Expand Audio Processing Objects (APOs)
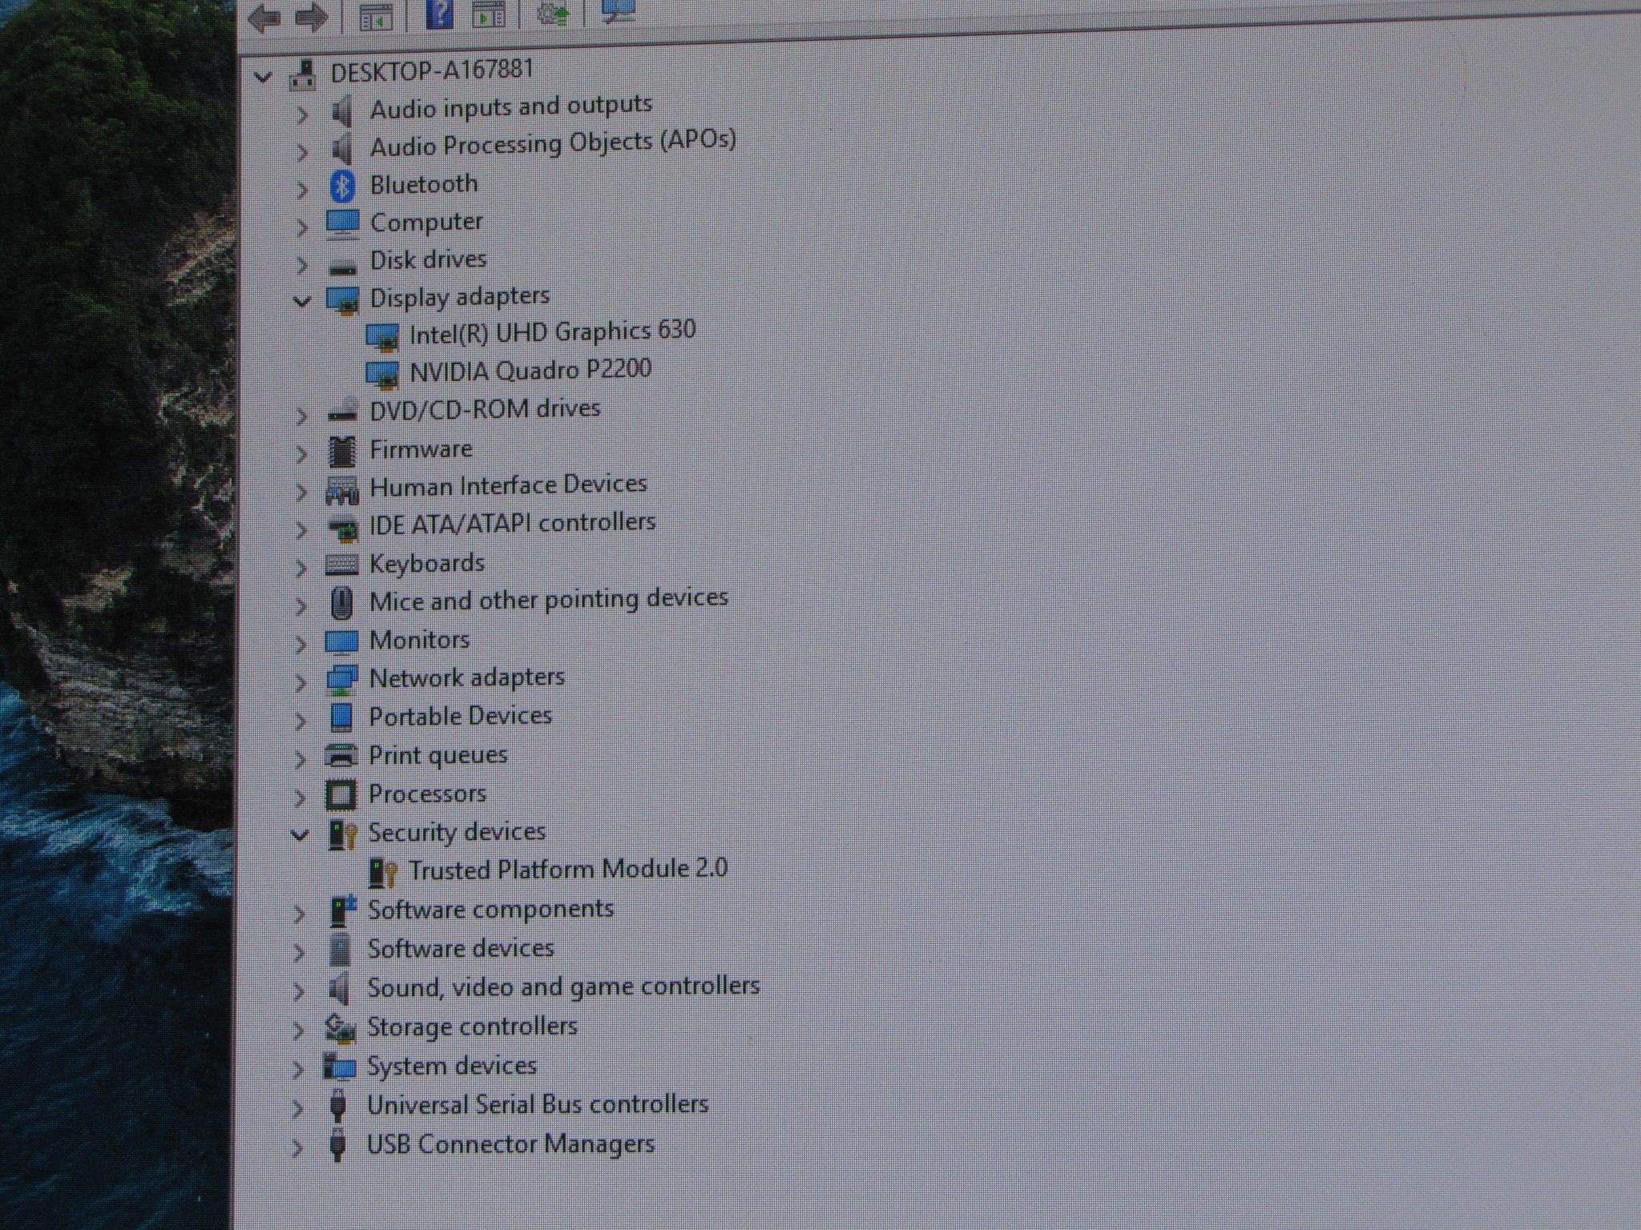 pos(302,151)
